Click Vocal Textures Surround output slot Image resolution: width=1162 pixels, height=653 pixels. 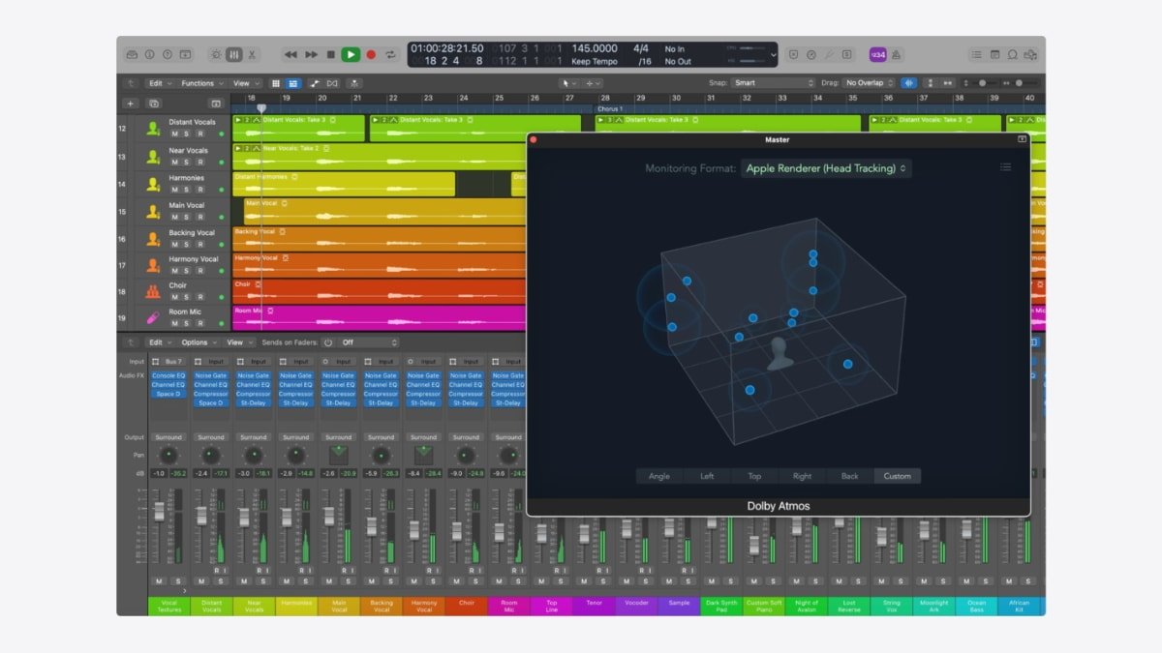[x=168, y=437]
